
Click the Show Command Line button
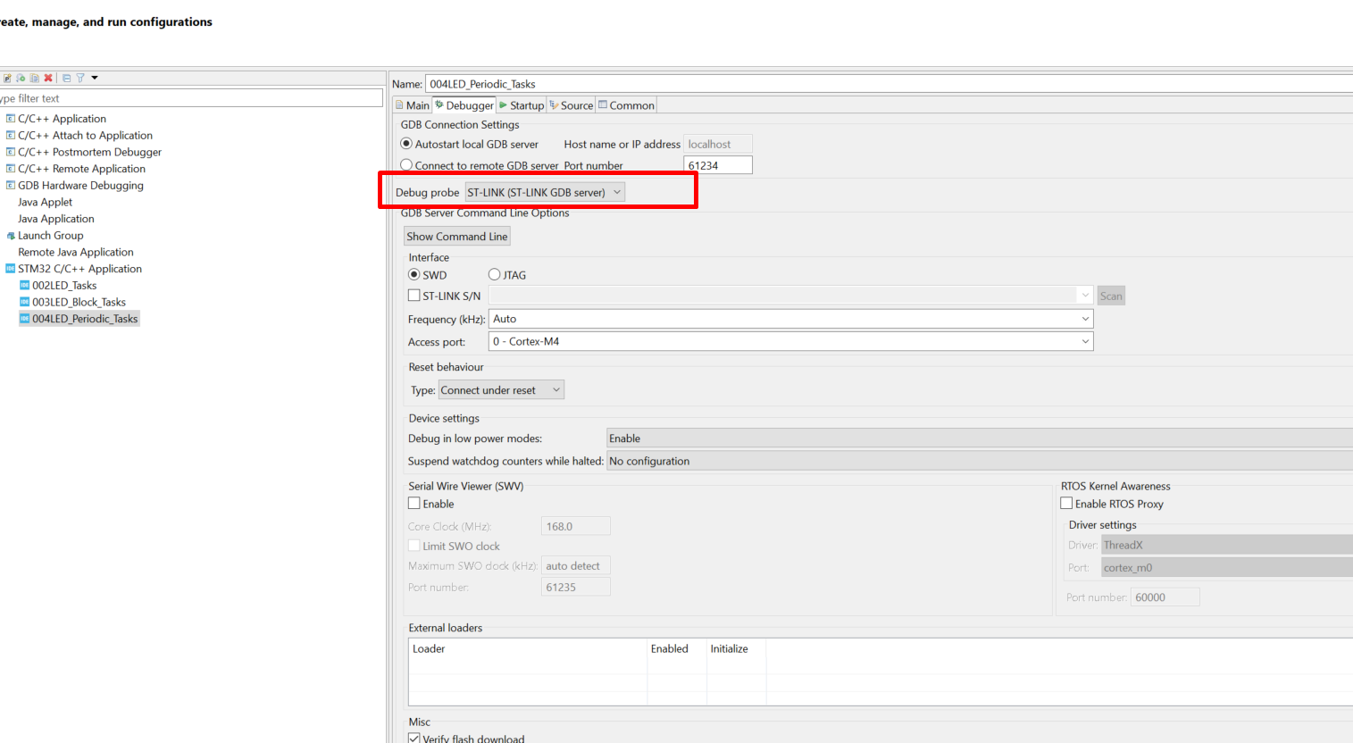456,236
